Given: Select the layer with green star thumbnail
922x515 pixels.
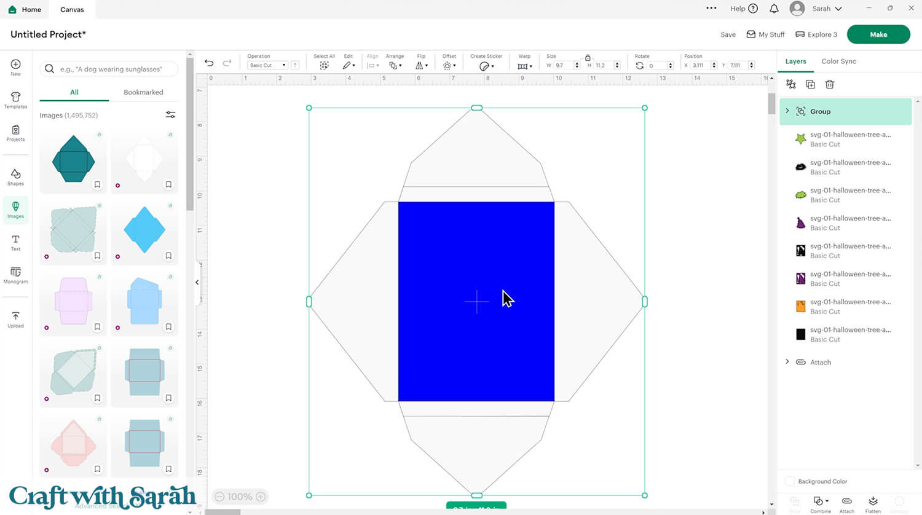Looking at the screenshot, I should click(845, 139).
